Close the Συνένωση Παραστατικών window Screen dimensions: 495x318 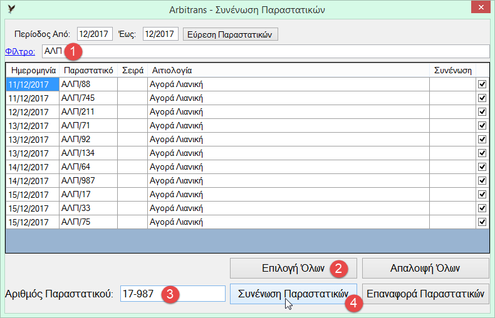(x=481, y=8)
